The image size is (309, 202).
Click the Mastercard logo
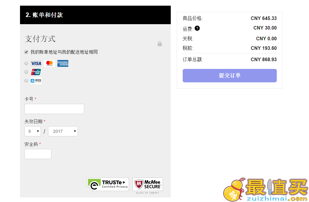click(49, 63)
